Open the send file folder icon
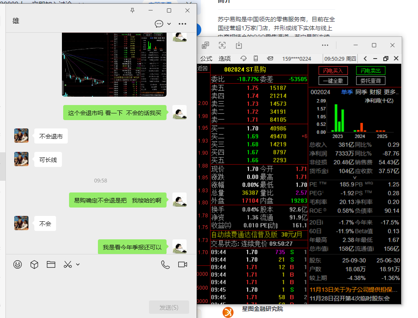418x318 pixels. click(x=51, y=264)
